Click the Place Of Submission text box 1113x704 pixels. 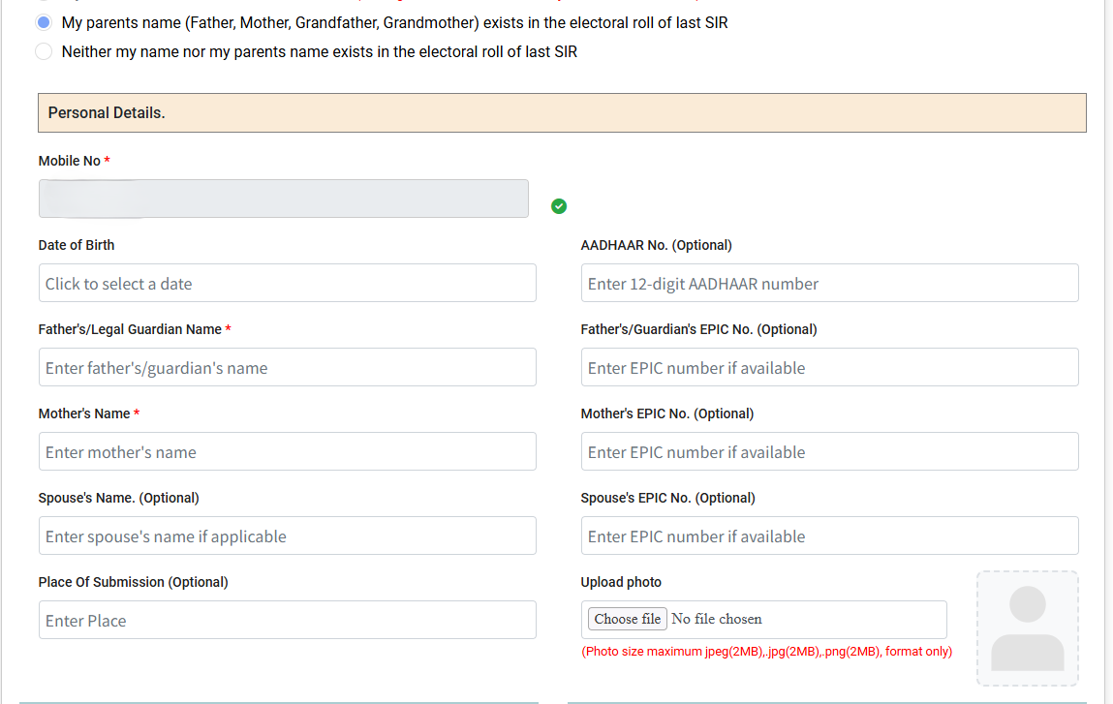(x=287, y=620)
